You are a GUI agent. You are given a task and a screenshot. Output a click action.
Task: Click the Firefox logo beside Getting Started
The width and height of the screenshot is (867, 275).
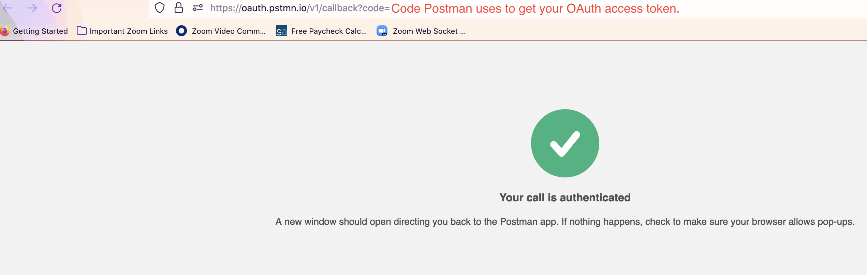[5, 31]
